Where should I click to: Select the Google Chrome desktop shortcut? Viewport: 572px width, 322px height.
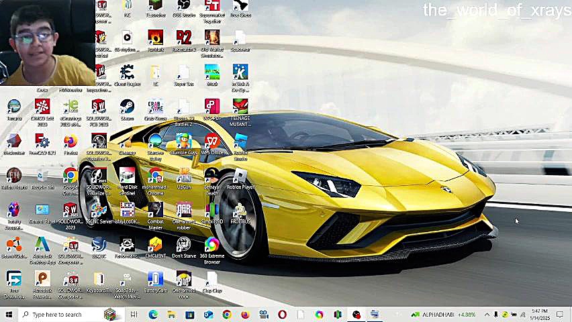click(x=70, y=181)
